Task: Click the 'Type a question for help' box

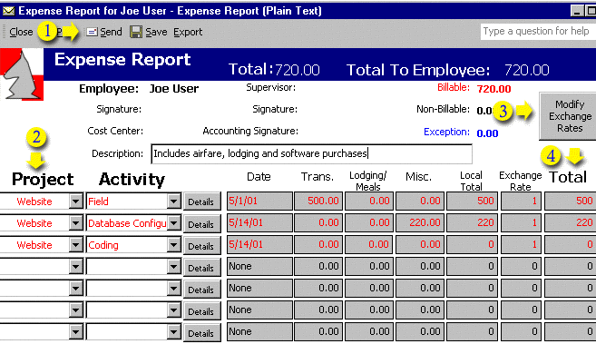Action: (537, 31)
